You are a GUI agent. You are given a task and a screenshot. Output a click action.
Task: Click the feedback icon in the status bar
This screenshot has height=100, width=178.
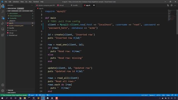pyautogui.click(x=172, y=95)
